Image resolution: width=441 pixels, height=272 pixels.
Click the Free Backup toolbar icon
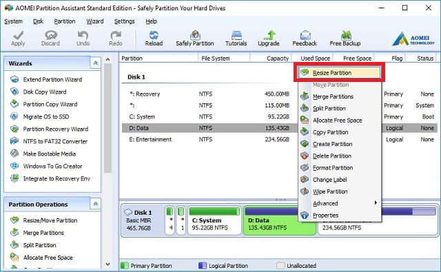coord(346,35)
